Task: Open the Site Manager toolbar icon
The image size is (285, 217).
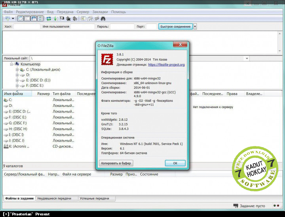Action: [8, 19]
